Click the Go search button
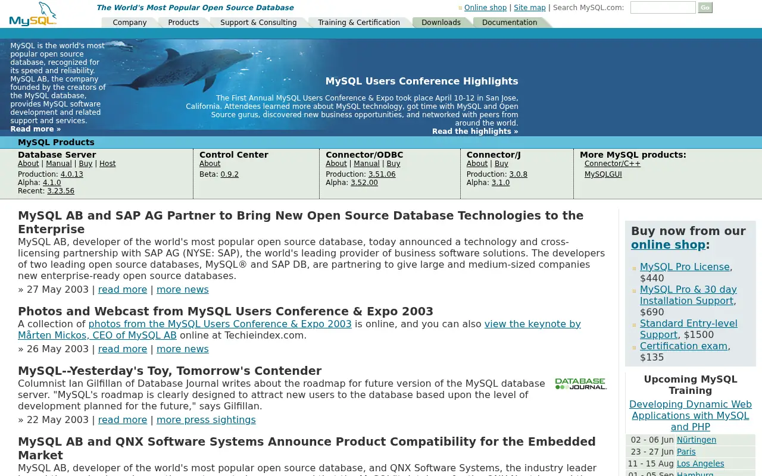This screenshot has width=762, height=476. click(705, 8)
